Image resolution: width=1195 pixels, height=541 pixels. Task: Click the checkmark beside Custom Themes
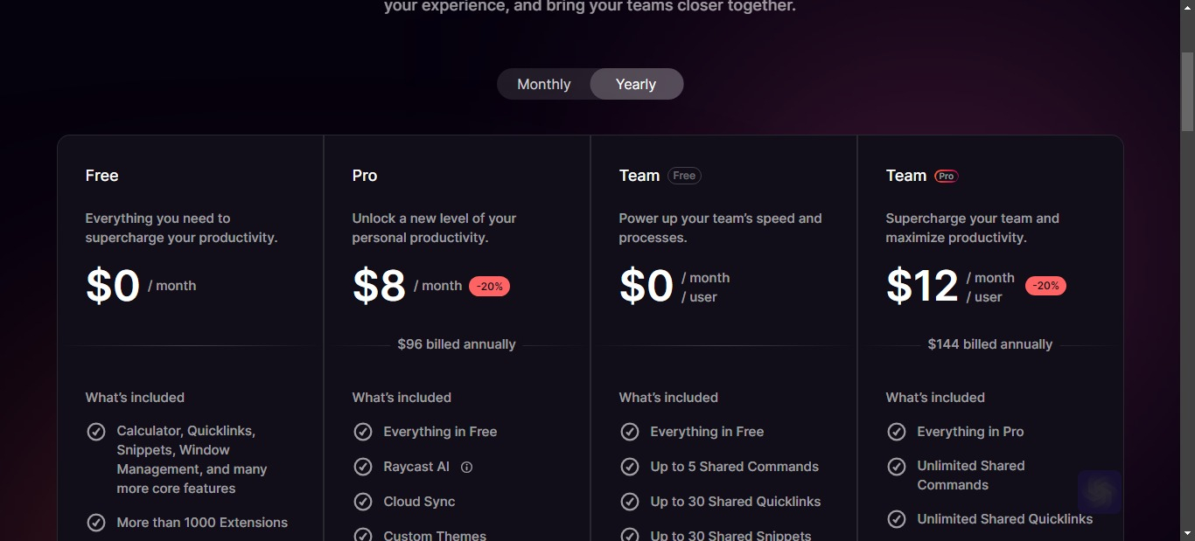[363, 535]
